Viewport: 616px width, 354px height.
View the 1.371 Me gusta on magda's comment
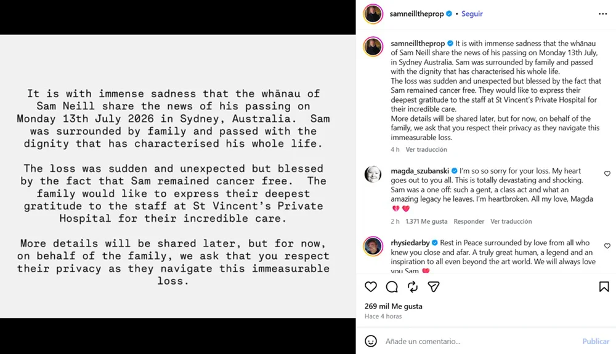(426, 221)
